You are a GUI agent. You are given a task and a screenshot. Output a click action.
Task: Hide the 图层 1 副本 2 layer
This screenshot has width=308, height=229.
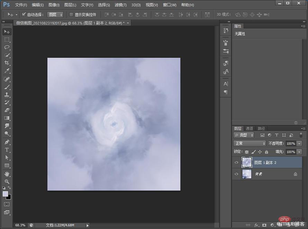(x=236, y=162)
